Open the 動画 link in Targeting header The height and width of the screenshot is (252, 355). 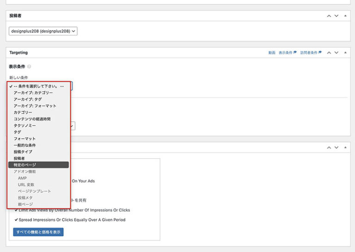click(x=272, y=53)
